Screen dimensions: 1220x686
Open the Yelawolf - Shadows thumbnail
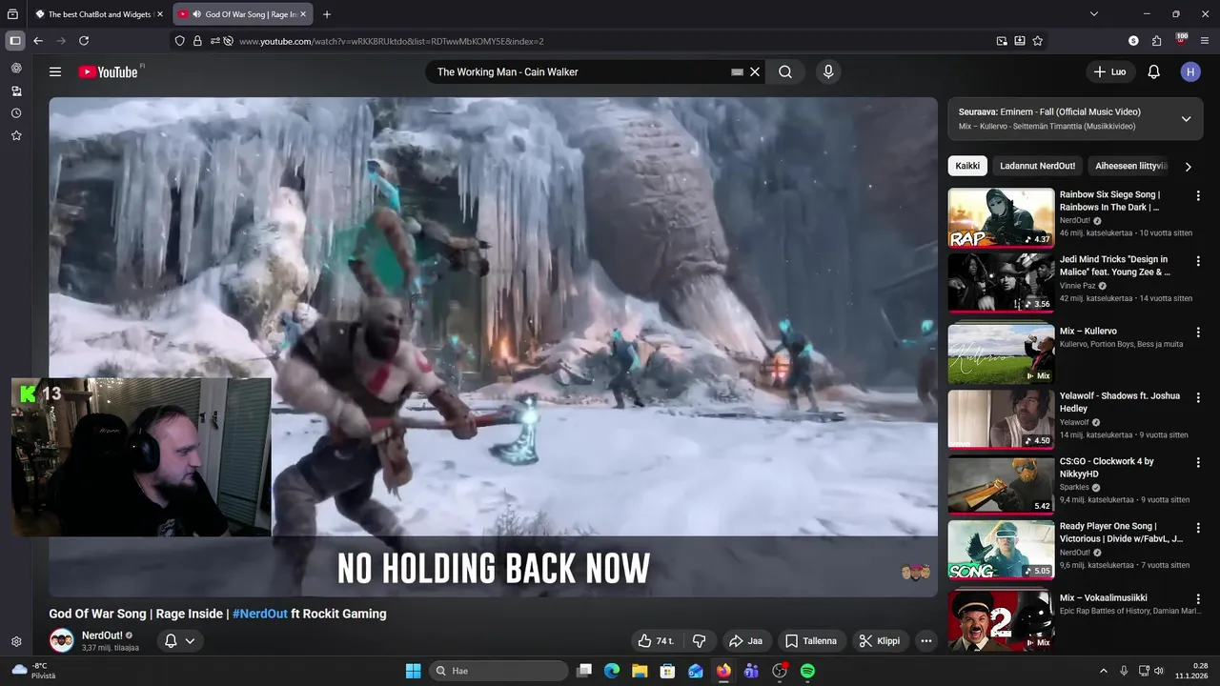[1001, 419]
